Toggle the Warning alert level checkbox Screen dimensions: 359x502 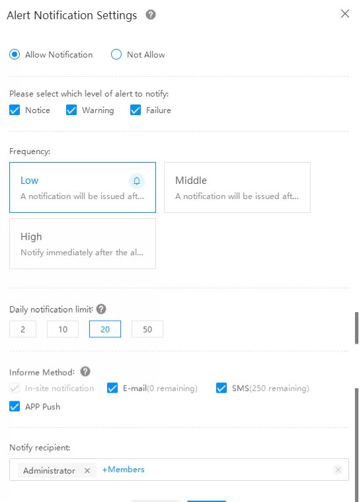[x=71, y=110]
